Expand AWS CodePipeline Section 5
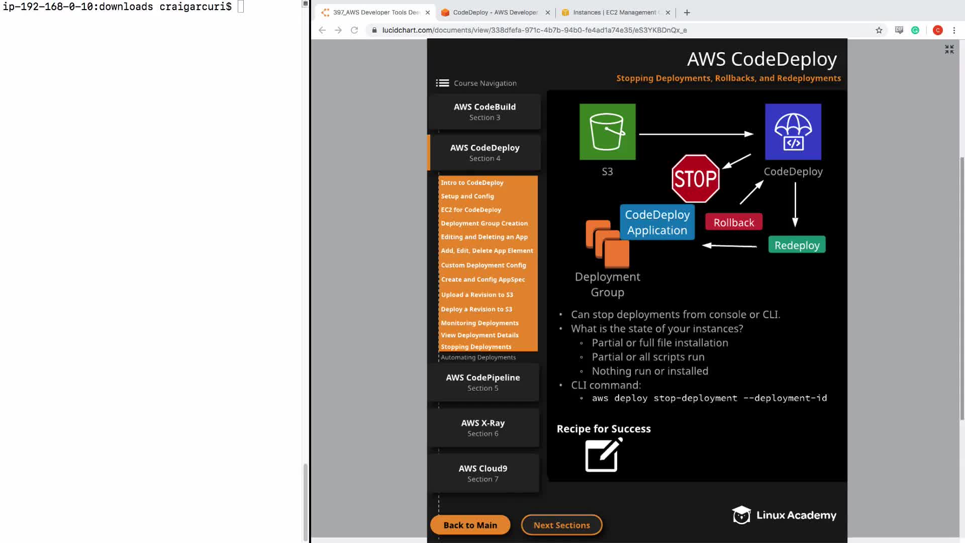965x543 pixels. pos(483,382)
